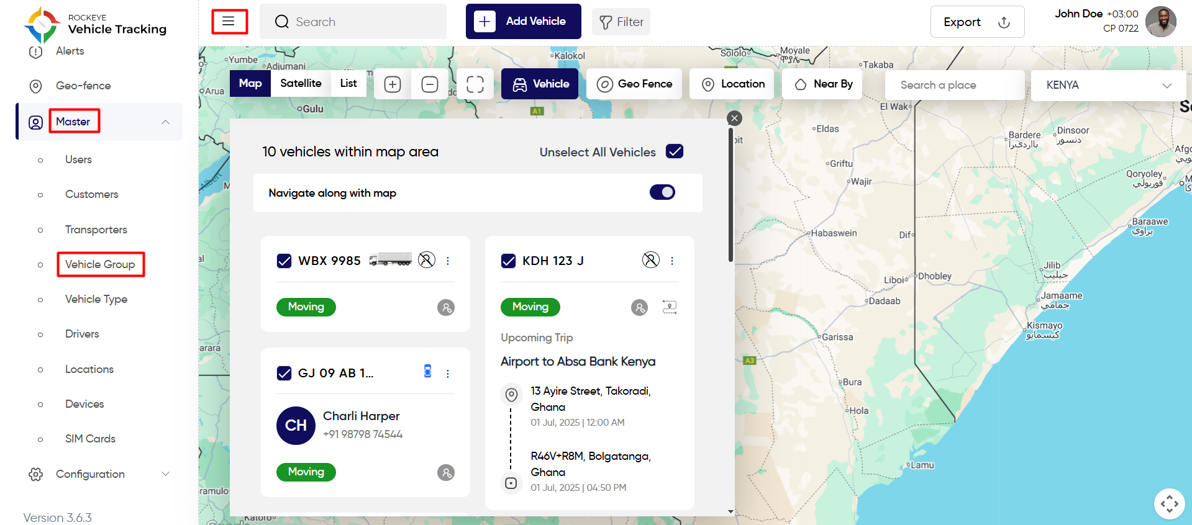The image size is (1192, 525).
Task: Select the Location map mode
Action: click(x=732, y=84)
